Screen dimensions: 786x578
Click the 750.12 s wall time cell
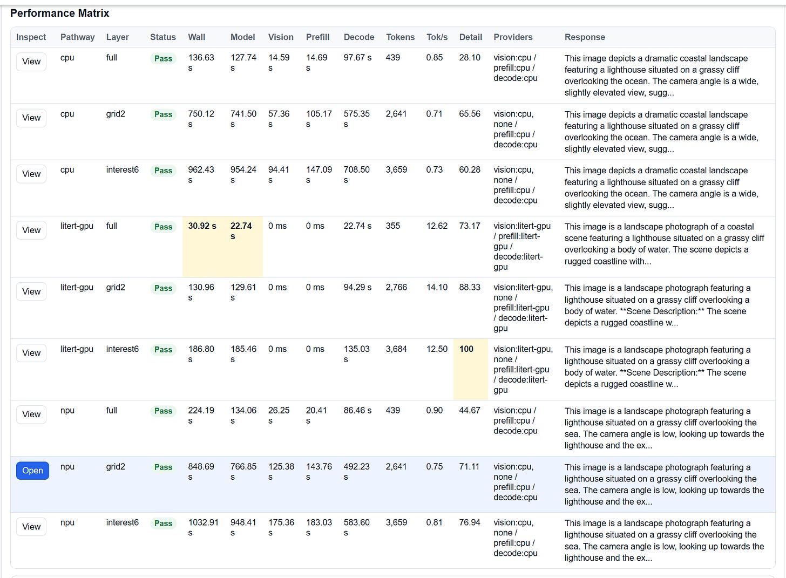point(201,119)
